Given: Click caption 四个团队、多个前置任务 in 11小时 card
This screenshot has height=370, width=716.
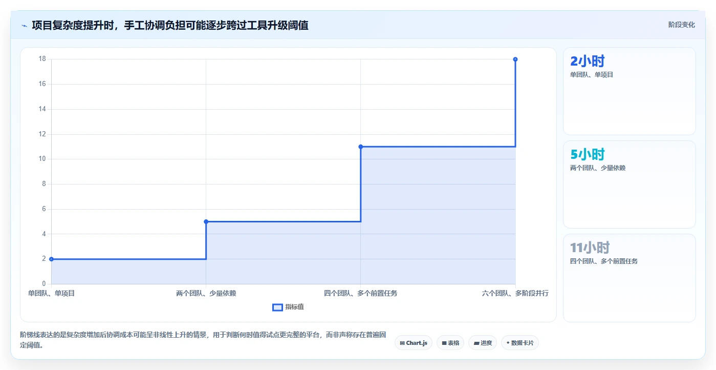Looking at the screenshot, I should pos(603,261).
